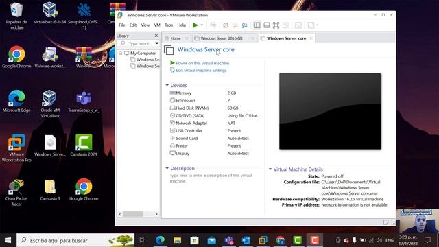Click the taskbar search box
Viewport: 439px width, 247px height.
coord(75,240)
